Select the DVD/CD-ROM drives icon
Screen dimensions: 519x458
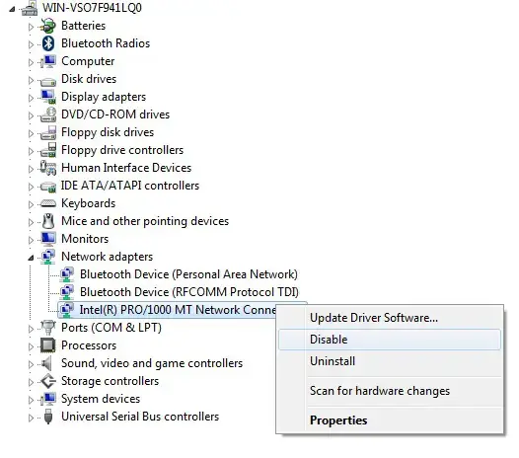pyautogui.click(x=48, y=114)
